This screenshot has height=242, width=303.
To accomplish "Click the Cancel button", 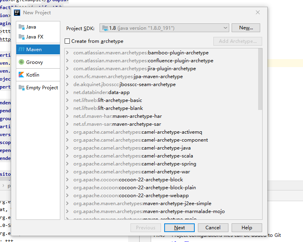I will click(x=213, y=228).
